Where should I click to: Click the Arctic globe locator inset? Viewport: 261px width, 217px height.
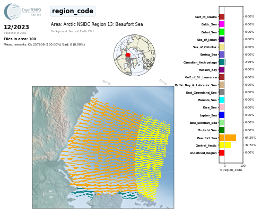pos(134,55)
